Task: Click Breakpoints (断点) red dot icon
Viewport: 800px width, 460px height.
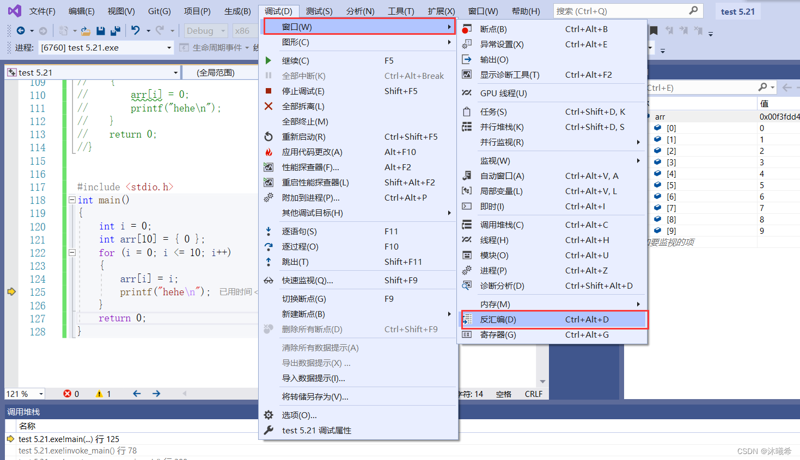Action: tap(467, 29)
